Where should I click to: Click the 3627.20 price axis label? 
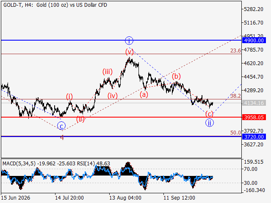tap(254, 144)
